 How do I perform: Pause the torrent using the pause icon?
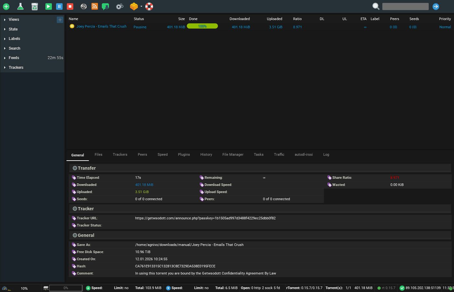tap(59, 6)
